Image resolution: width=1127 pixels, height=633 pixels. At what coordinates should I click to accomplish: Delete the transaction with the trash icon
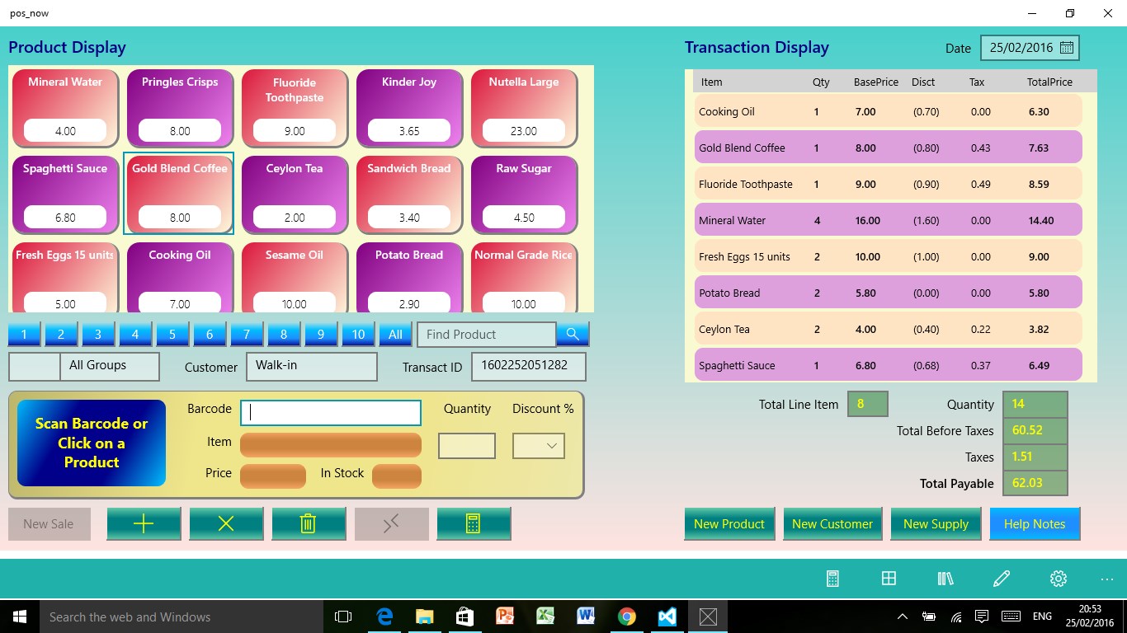(x=309, y=523)
